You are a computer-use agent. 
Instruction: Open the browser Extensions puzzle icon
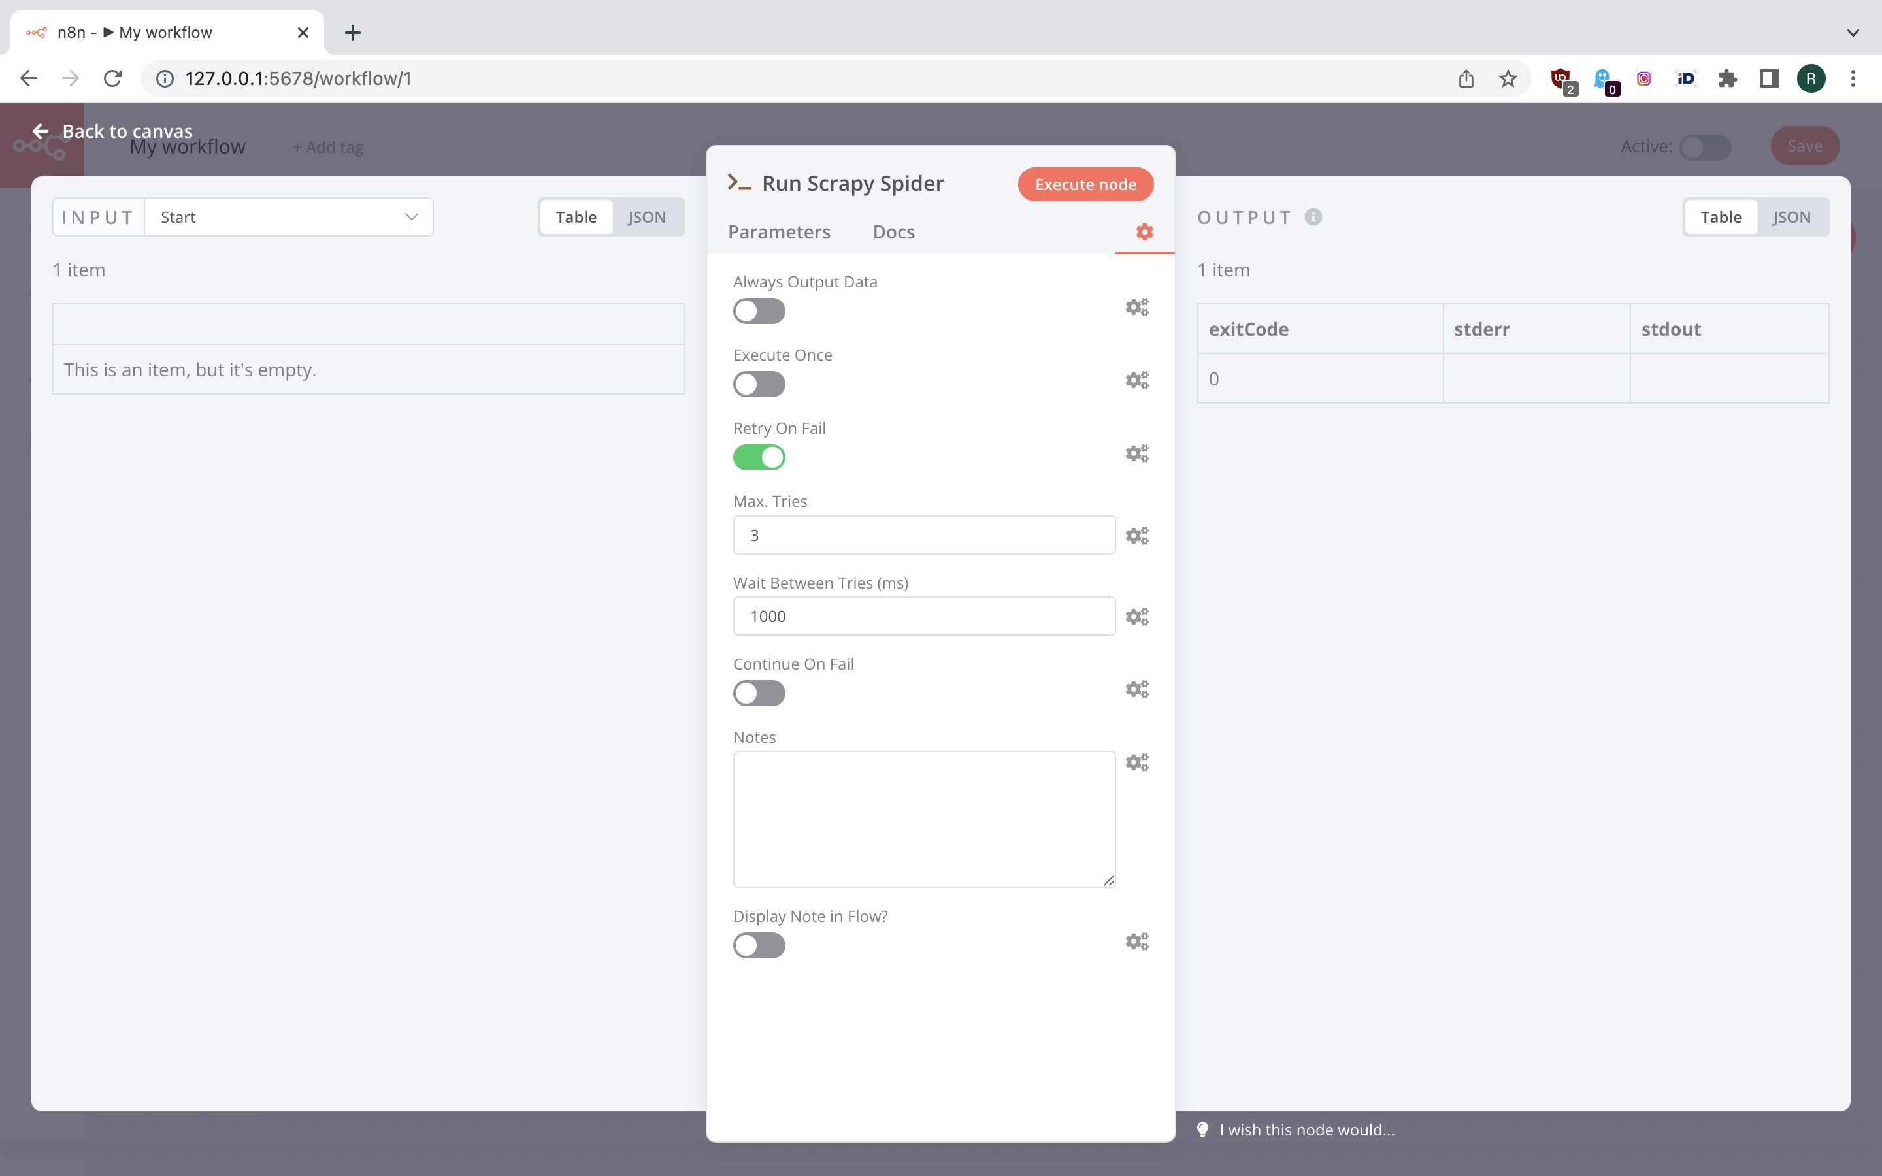point(1727,78)
